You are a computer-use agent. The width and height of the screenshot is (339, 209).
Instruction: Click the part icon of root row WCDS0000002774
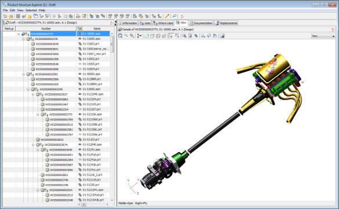25,34
